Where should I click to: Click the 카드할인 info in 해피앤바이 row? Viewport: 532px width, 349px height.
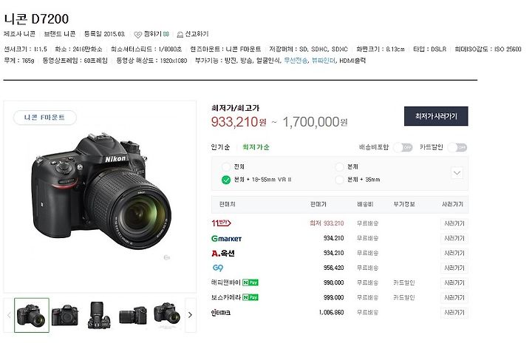click(x=403, y=282)
